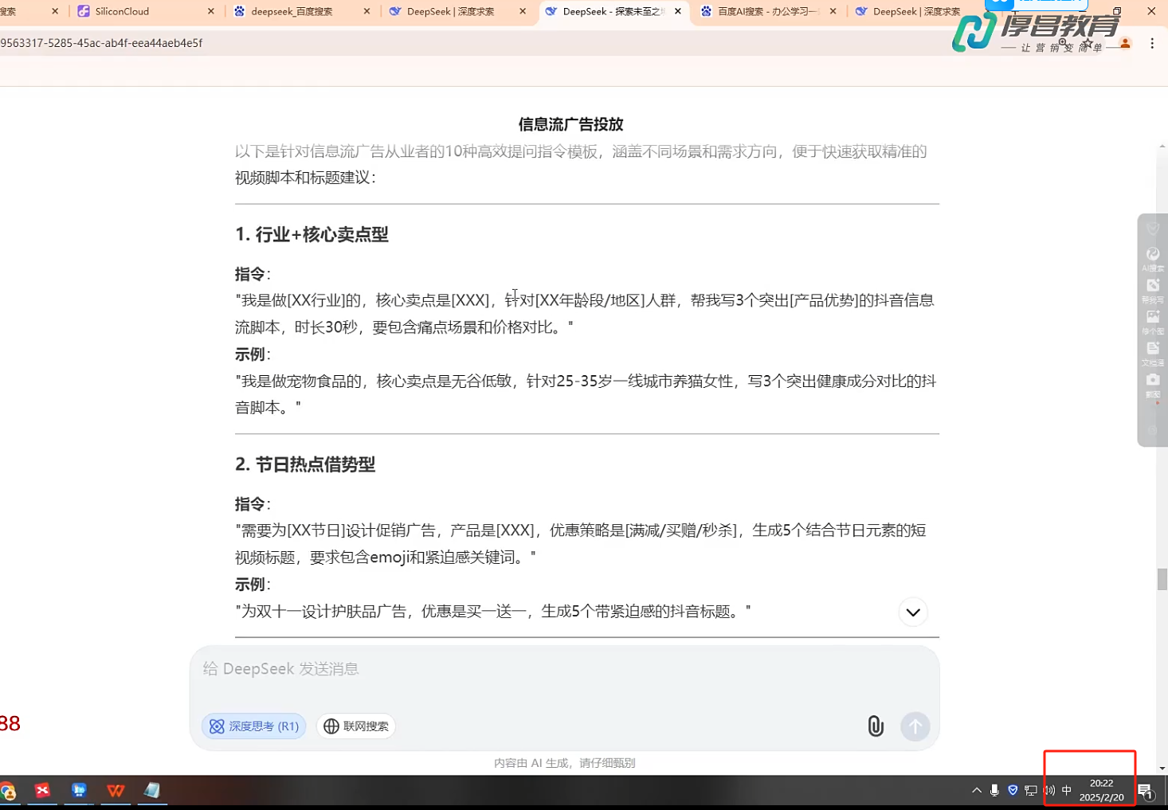The width and height of the screenshot is (1168, 810).
Task: Expand the system tray hidden icons arrow
Action: [976, 790]
